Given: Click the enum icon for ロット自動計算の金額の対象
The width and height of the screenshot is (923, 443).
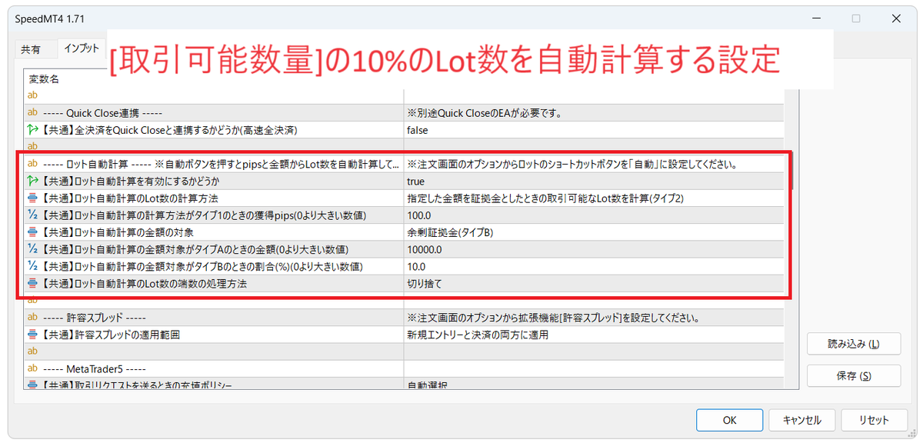Looking at the screenshot, I should pos(32,231).
